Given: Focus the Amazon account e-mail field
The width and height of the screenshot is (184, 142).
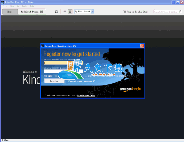Looking at the screenshot, I should coord(63,63).
